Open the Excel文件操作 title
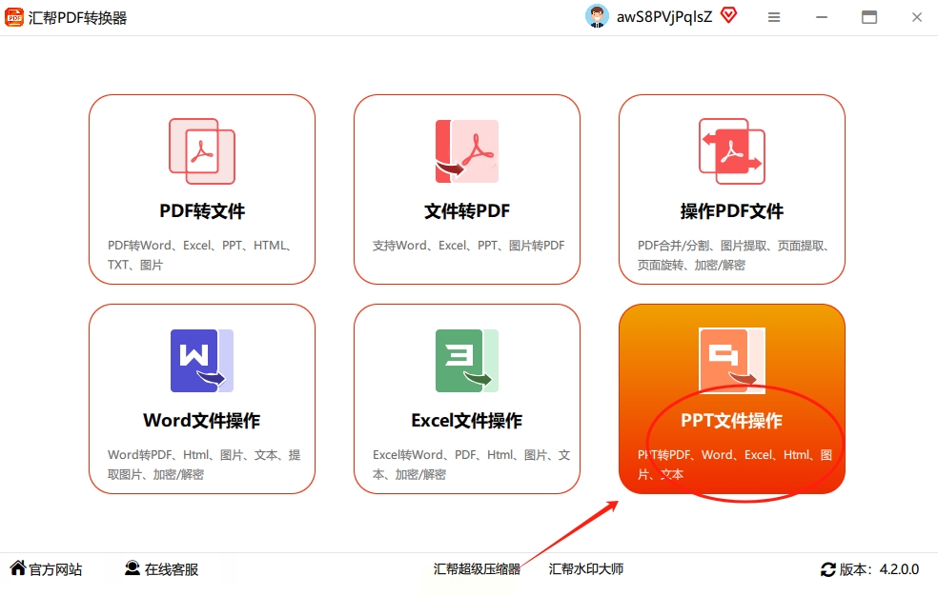 pos(467,421)
